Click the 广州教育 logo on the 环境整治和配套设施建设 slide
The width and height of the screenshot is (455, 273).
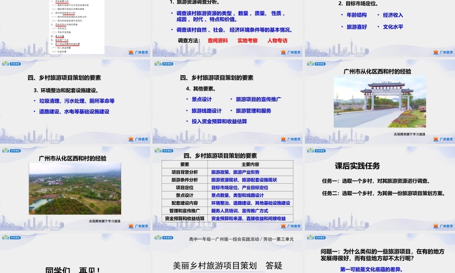click(138, 138)
